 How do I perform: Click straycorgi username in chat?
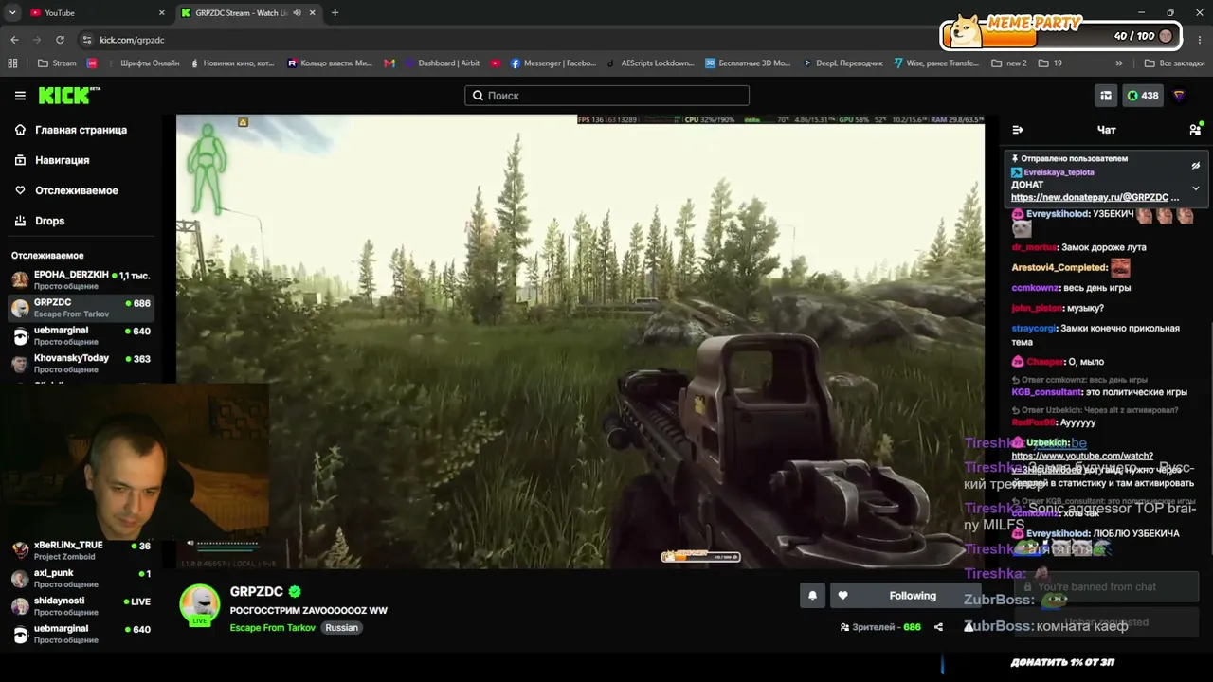(1034, 329)
